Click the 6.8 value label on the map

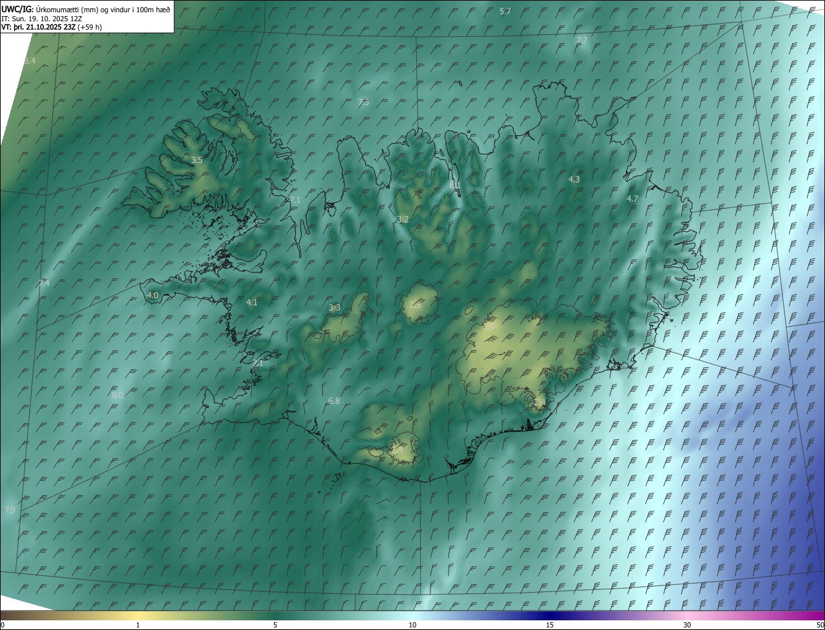pos(334,401)
